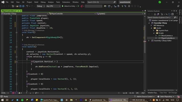Click the pin icon on Solution Explorer

pyautogui.click(x=174, y=11)
